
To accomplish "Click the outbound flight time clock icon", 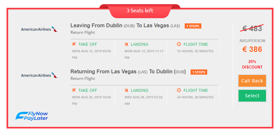I will coord(179,44).
